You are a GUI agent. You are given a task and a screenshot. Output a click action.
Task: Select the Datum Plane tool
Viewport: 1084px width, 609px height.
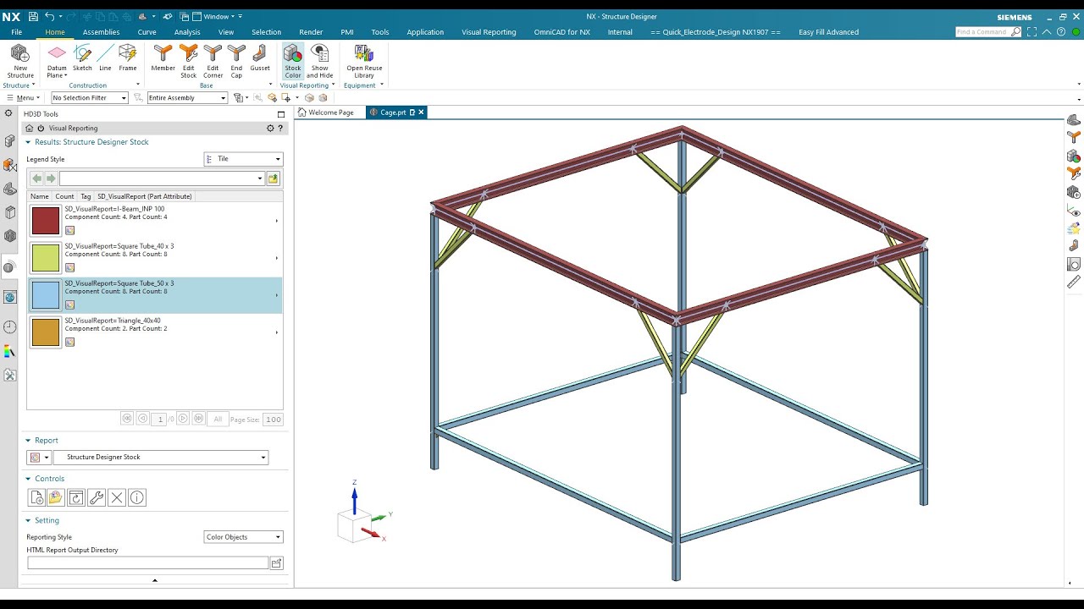point(57,61)
